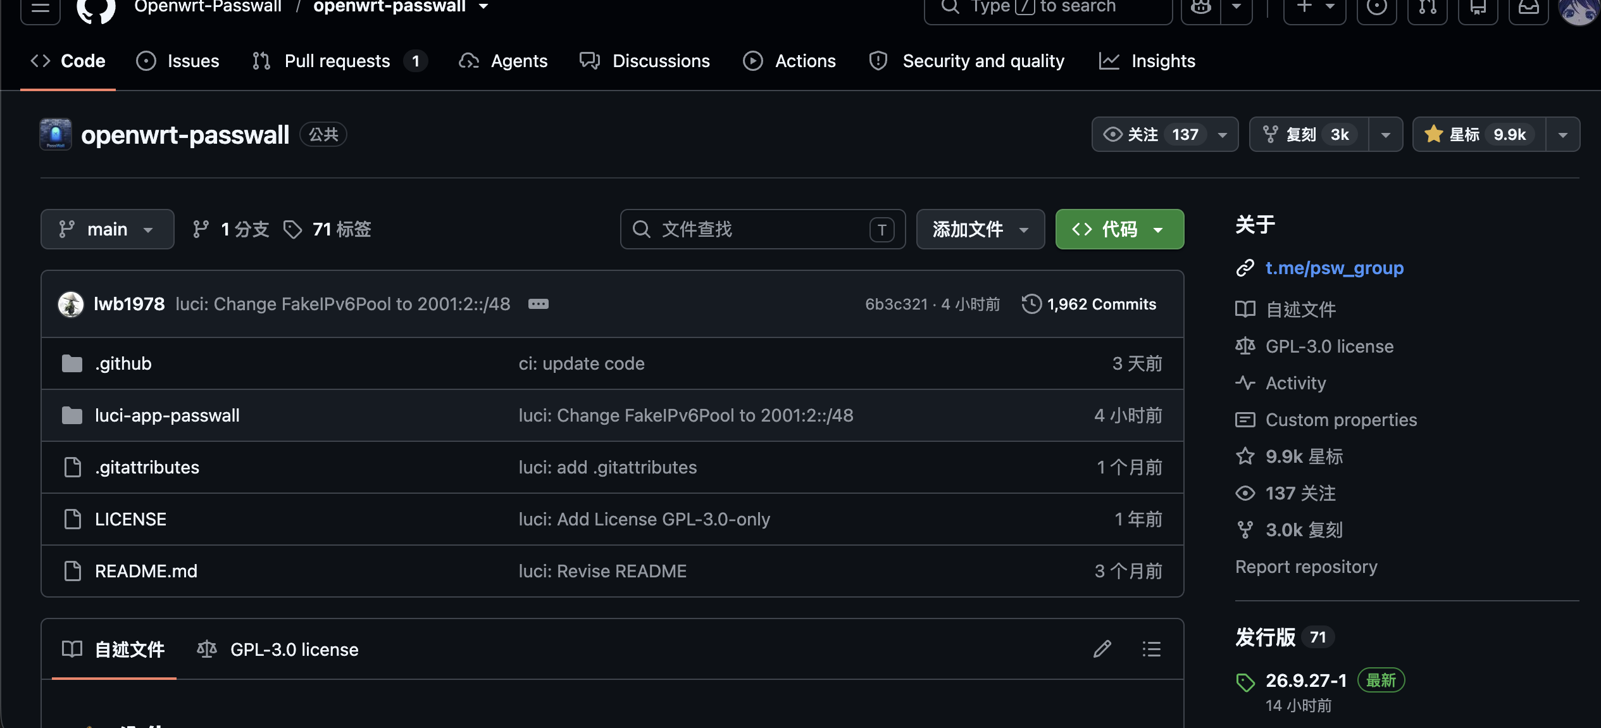Open the .github folder

(123, 363)
